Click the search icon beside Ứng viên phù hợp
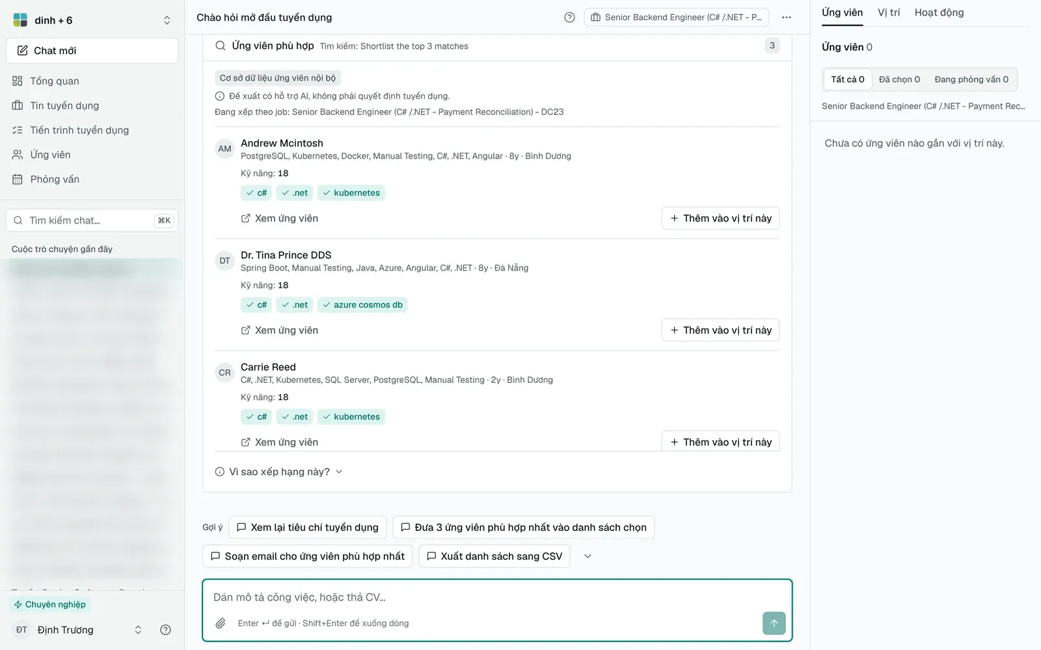 (221, 45)
